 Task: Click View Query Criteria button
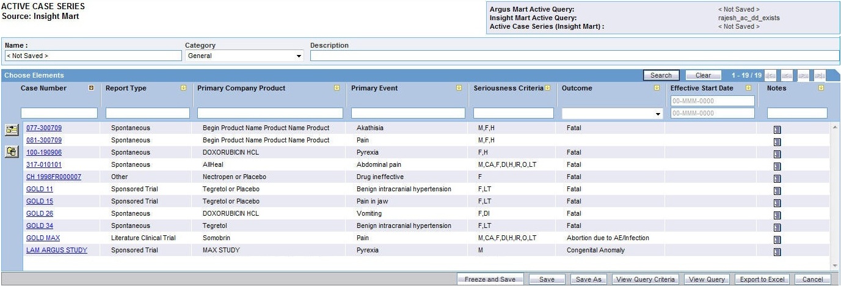(645, 279)
